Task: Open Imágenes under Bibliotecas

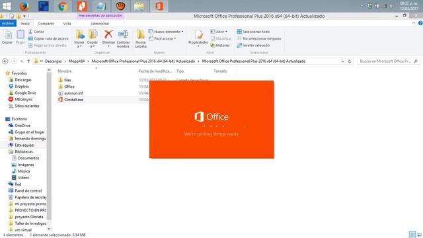Action: [26, 165]
